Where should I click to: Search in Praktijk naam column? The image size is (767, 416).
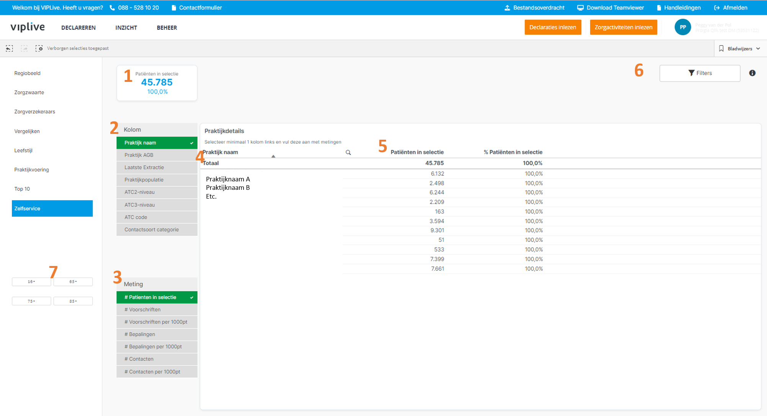348,152
